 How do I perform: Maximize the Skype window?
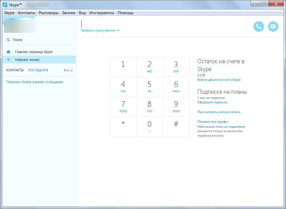263,4
